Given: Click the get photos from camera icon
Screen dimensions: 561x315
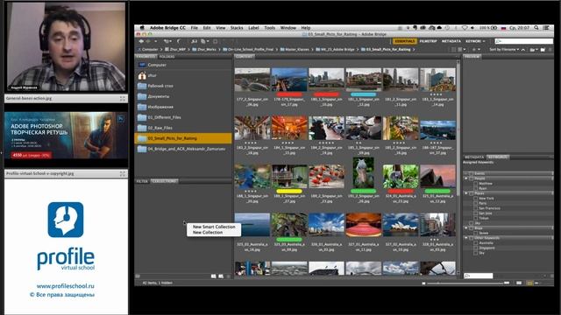Looking at the screenshot, I should tap(195, 41).
